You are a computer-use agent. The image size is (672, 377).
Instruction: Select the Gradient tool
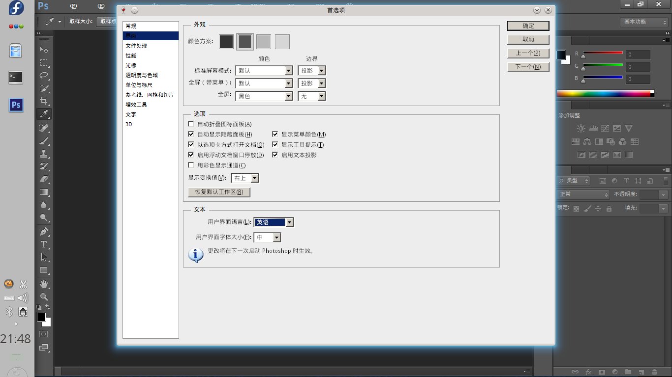point(44,192)
